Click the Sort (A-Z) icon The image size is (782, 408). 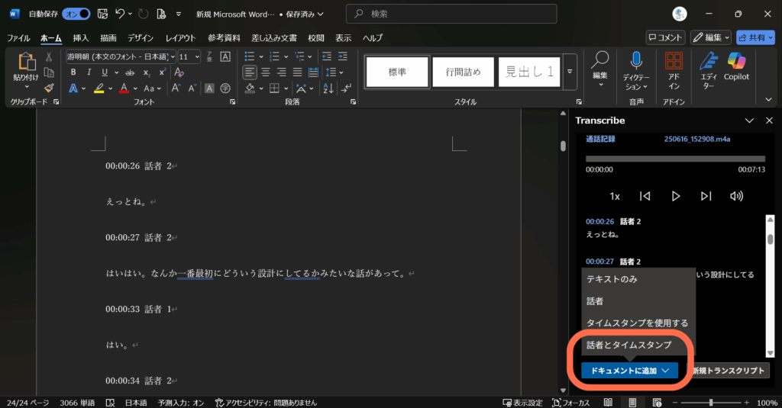[328, 88]
